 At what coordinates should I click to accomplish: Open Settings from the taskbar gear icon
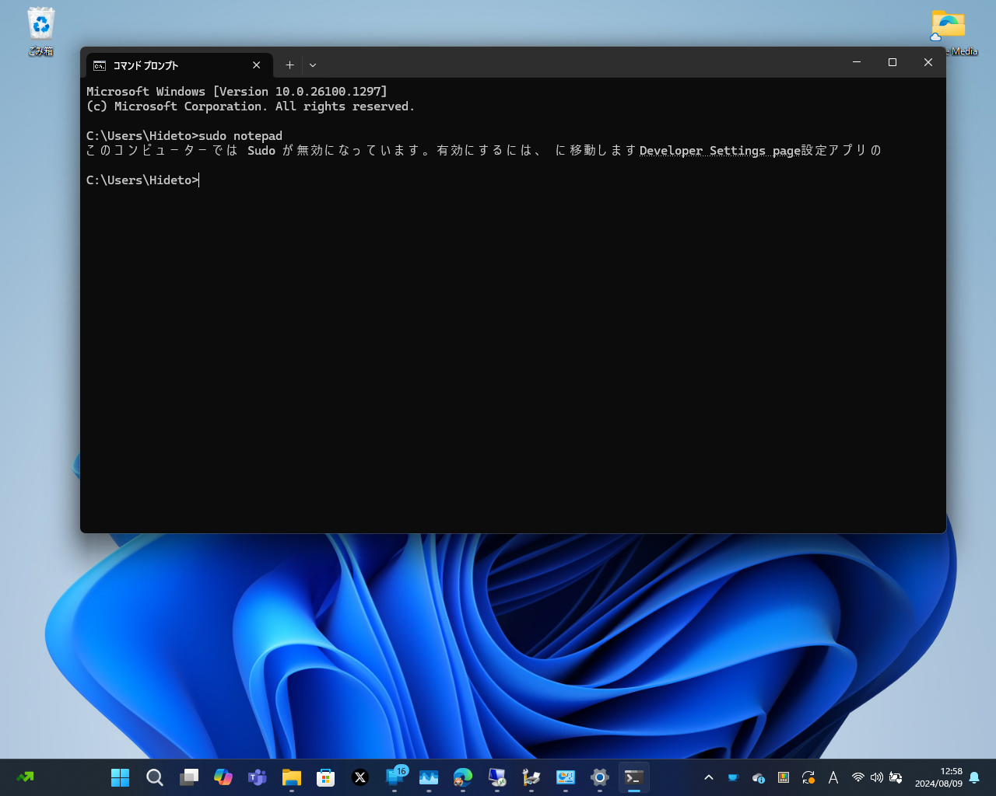(599, 777)
